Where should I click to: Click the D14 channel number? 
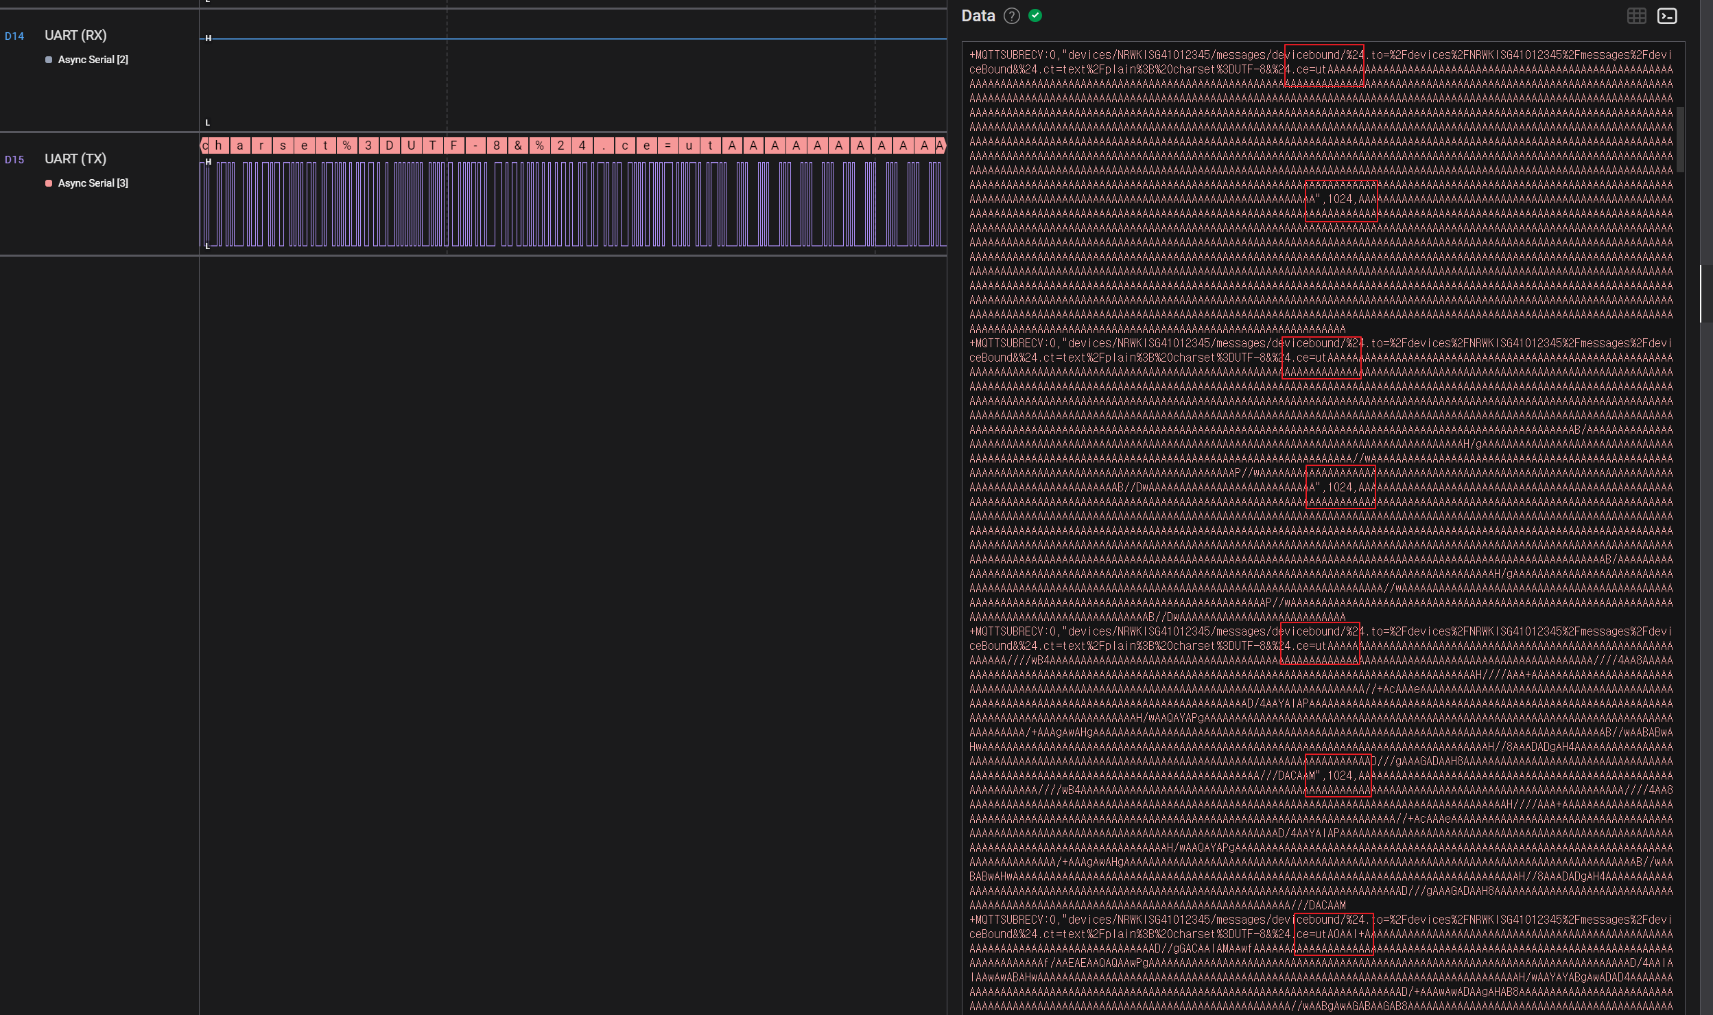click(14, 36)
